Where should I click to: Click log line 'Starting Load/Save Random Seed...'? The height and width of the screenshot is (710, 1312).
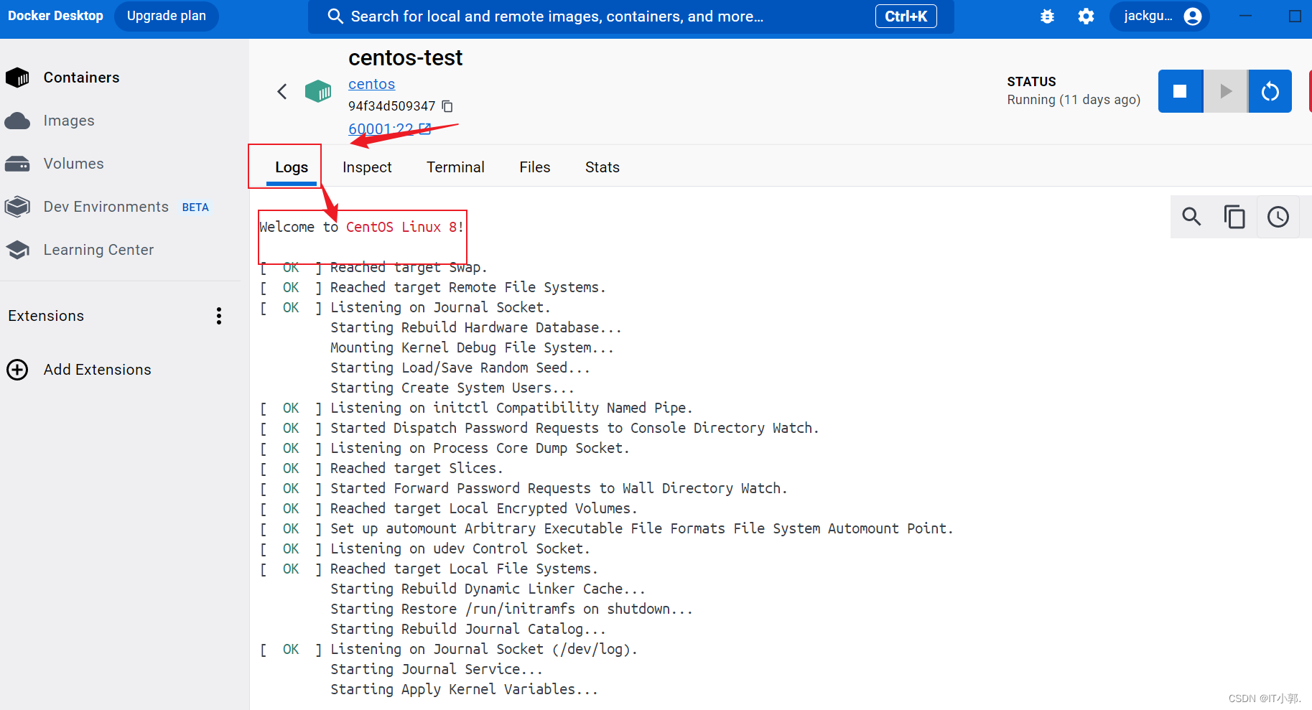(x=460, y=368)
